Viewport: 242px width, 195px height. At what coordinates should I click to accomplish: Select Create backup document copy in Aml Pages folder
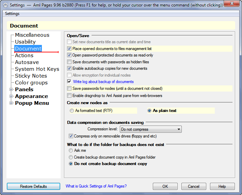tap(71, 157)
